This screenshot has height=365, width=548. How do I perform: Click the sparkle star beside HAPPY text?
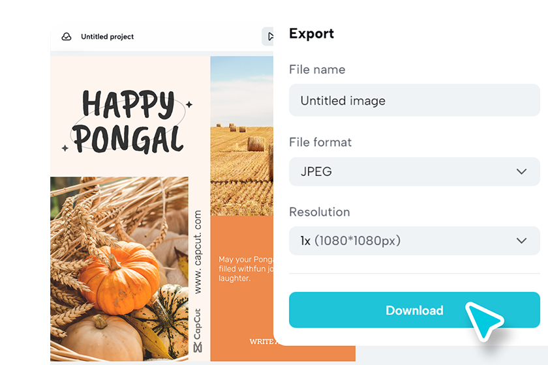189,104
